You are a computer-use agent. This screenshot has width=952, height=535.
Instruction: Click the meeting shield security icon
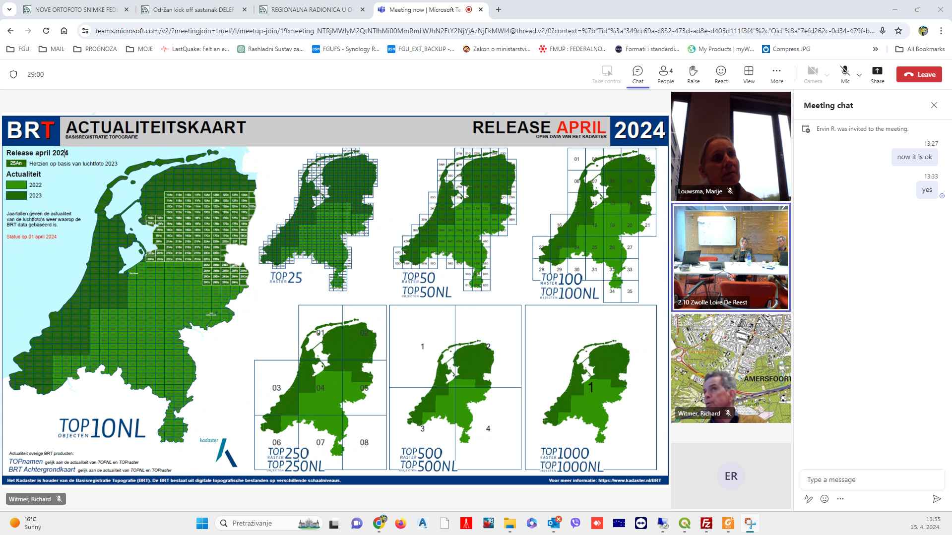[13, 74]
